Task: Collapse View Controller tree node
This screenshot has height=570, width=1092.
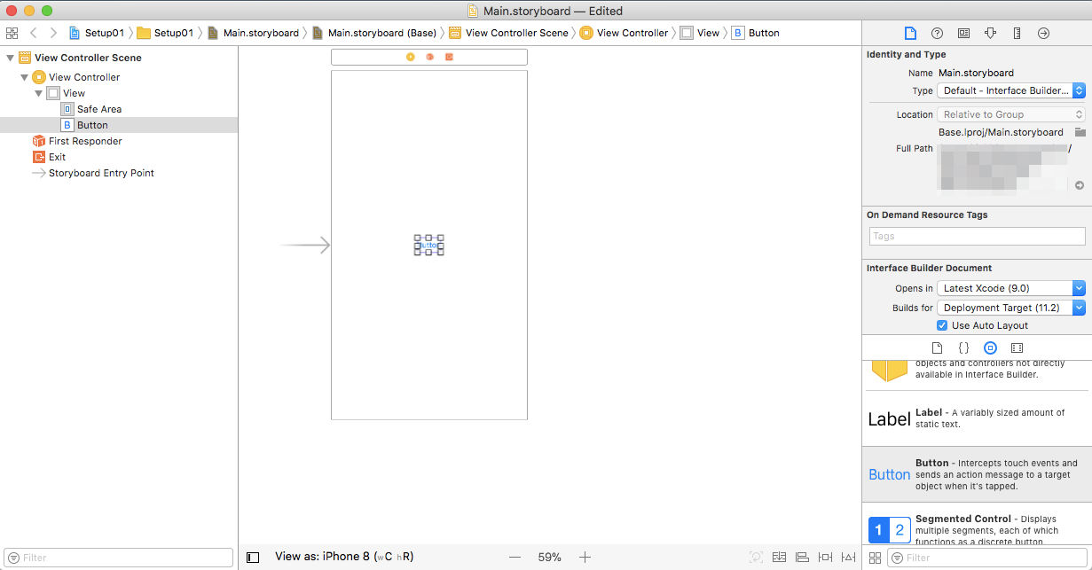Action: point(24,77)
